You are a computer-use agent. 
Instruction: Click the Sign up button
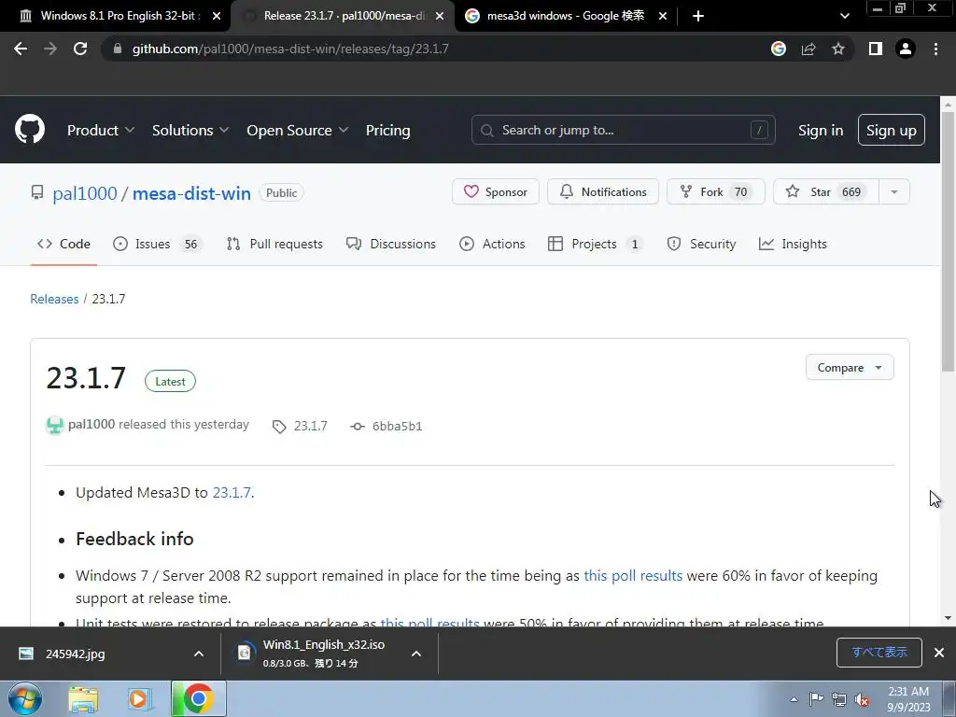pos(891,130)
